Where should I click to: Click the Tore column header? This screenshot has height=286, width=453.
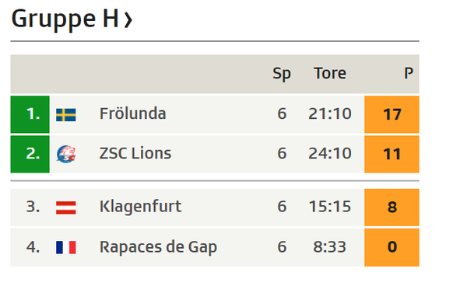330,73
